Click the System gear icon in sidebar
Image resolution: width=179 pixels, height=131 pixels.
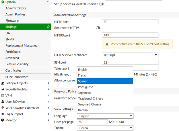pos(3,2)
